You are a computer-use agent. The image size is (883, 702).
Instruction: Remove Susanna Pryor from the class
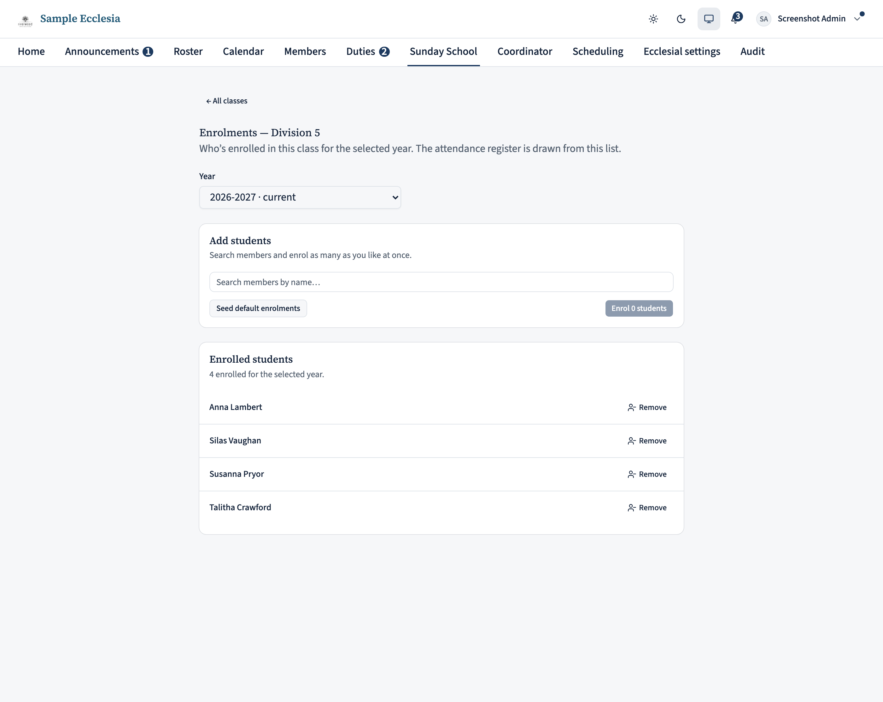tap(647, 474)
